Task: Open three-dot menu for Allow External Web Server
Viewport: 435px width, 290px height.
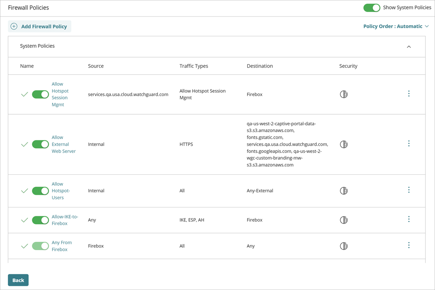Action: (x=409, y=144)
